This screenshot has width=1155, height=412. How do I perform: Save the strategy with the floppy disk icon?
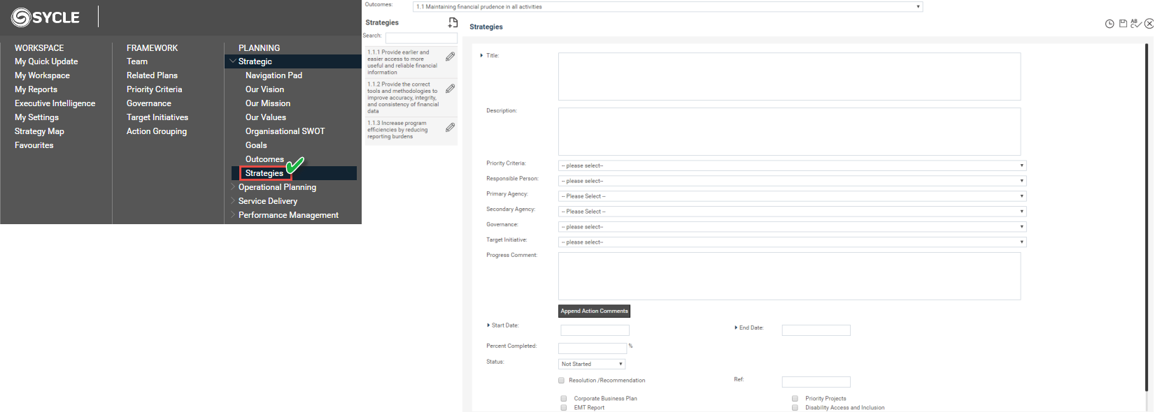[x=1123, y=24]
